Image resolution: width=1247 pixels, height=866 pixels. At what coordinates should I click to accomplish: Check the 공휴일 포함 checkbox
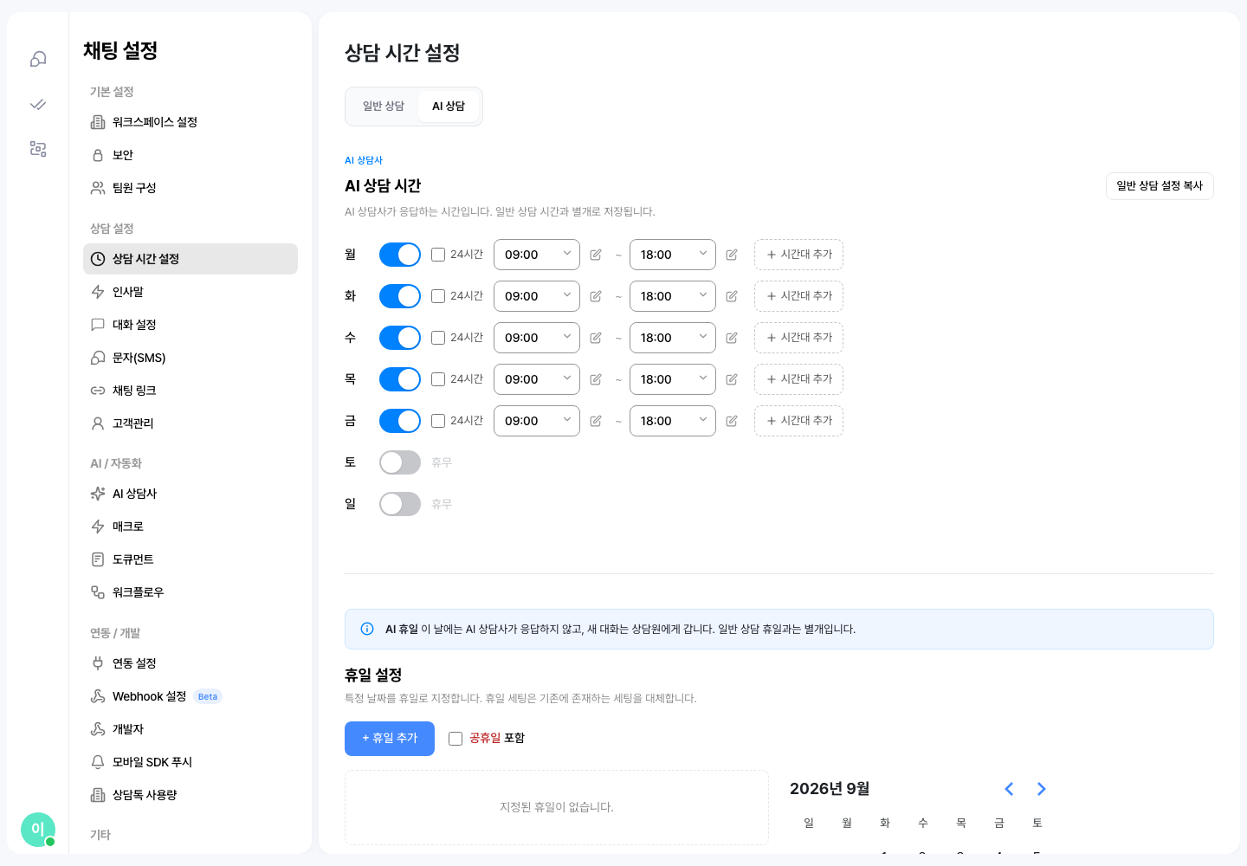456,739
